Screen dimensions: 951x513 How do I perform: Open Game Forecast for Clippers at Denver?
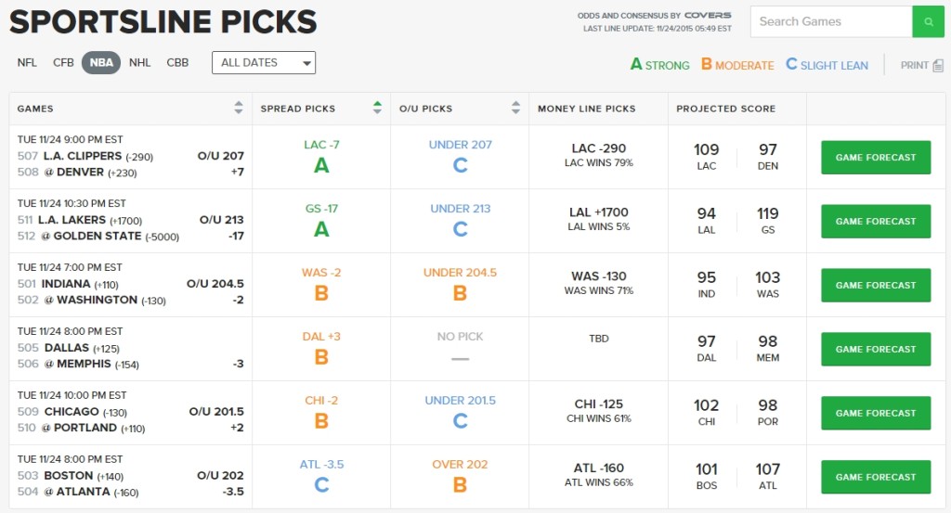pyautogui.click(x=875, y=158)
